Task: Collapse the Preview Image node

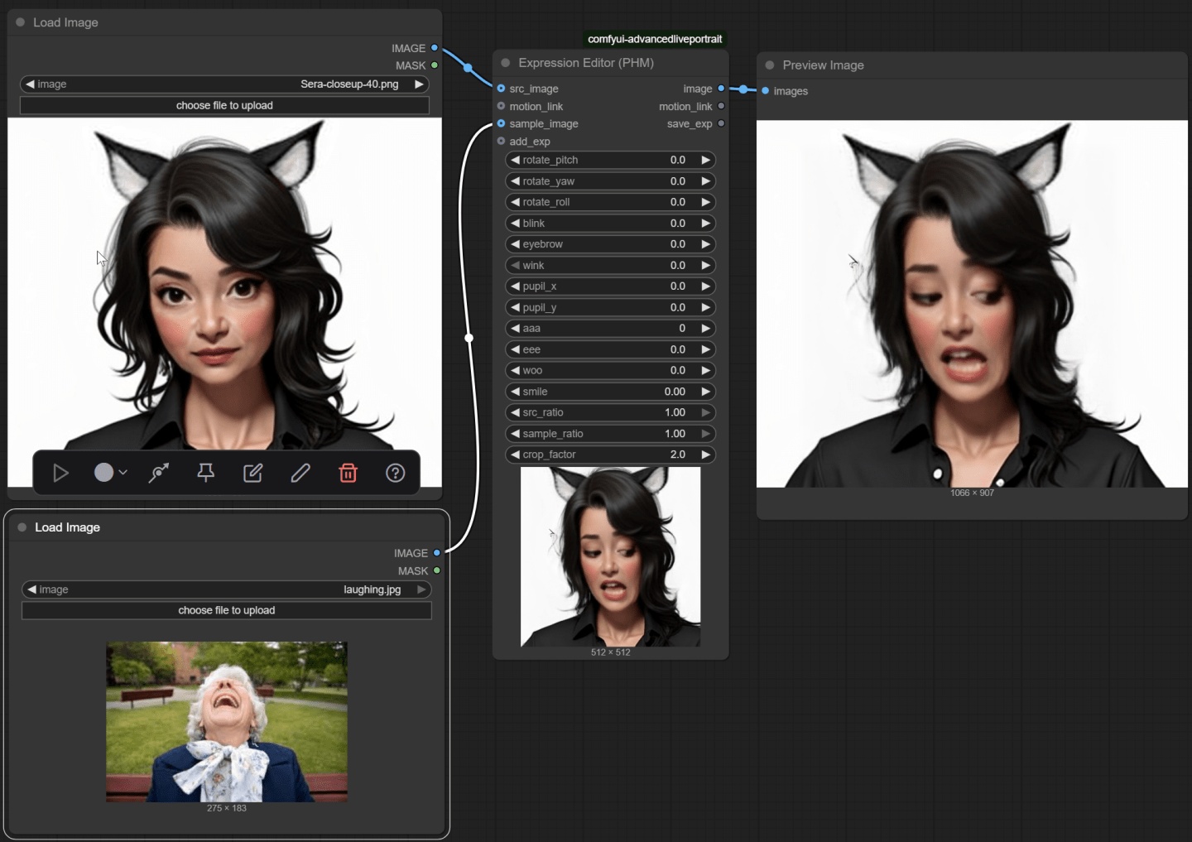Action: [769, 65]
